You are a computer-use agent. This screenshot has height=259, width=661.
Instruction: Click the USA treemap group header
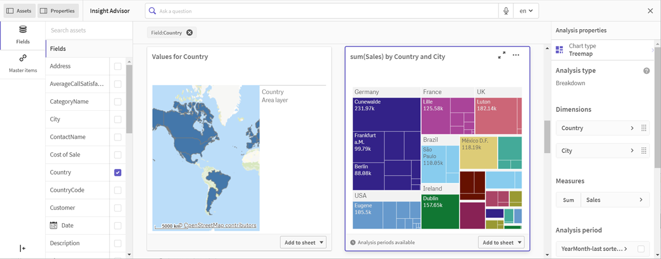coord(386,196)
